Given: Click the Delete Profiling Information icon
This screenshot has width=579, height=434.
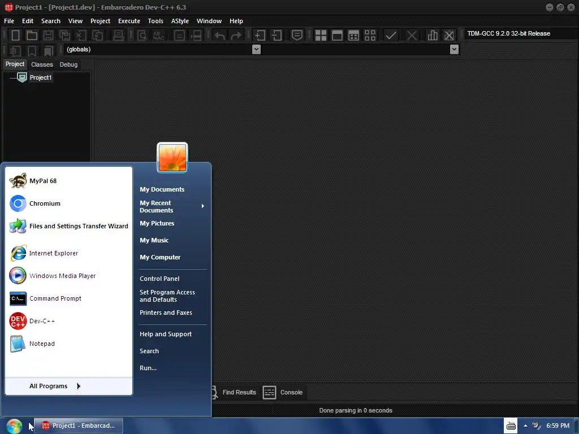Looking at the screenshot, I should click(449, 36).
